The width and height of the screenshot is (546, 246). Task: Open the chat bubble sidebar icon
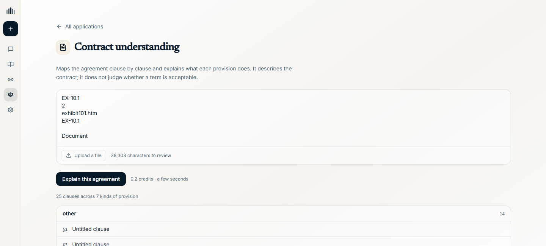coord(11,49)
